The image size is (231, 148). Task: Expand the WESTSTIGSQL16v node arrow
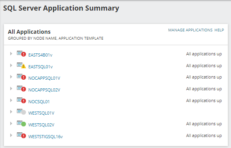[x=11, y=135]
